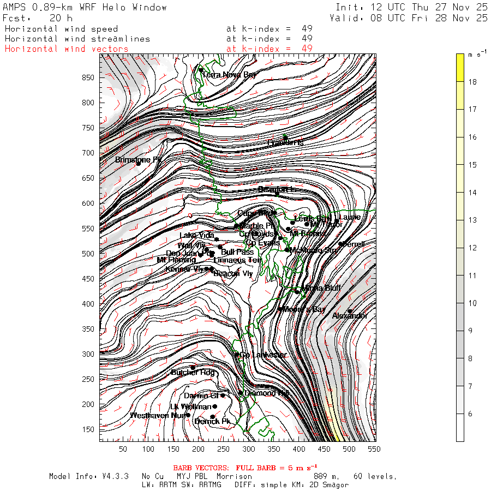The height and width of the screenshot is (491, 491).
Task: Click the y-axis tick label 400
Action: tap(88, 304)
